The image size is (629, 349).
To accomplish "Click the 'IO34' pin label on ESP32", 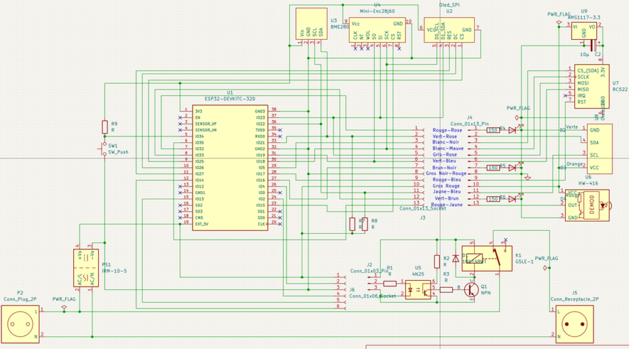I will (200, 137).
